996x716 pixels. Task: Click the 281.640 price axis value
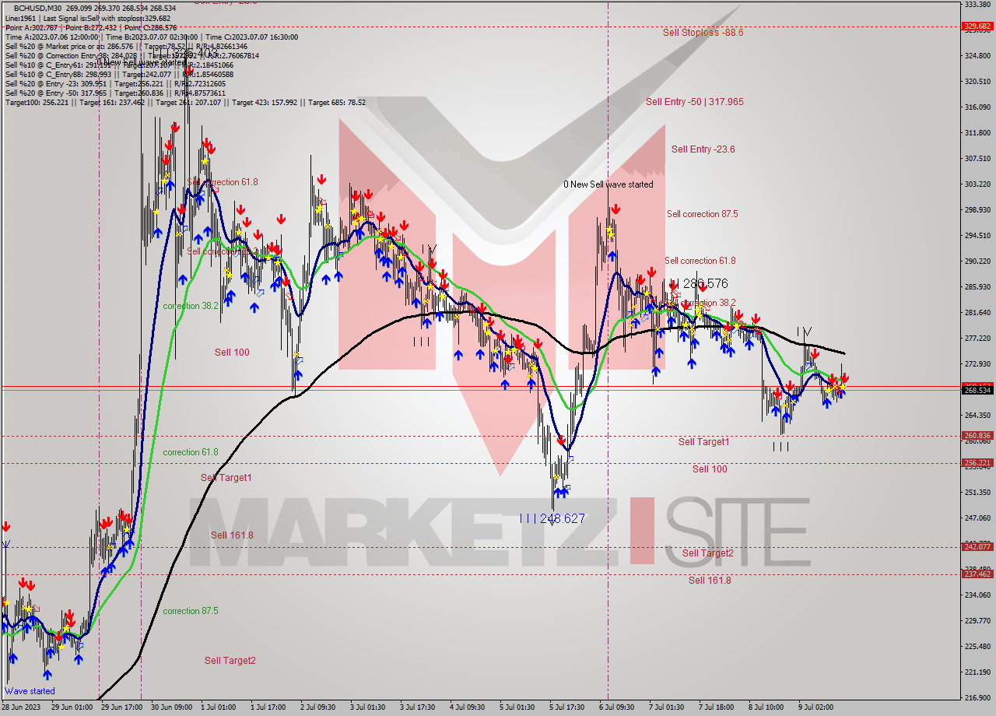click(977, 313)
